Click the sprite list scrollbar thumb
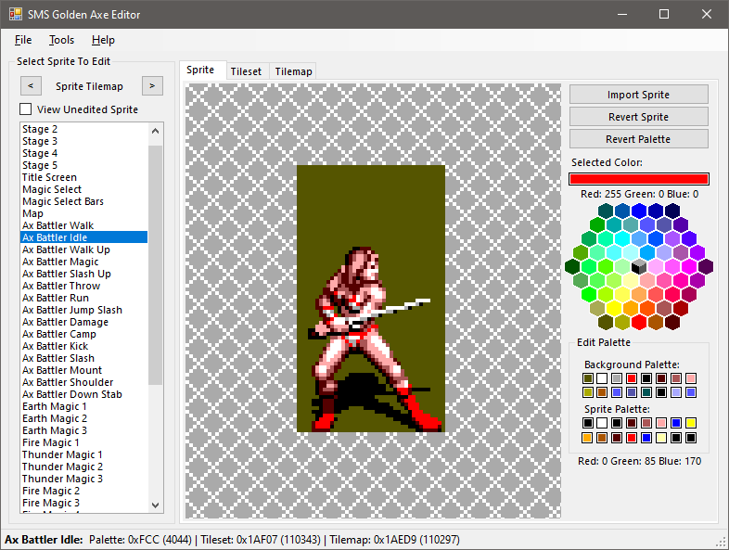 tap(155, 265)
